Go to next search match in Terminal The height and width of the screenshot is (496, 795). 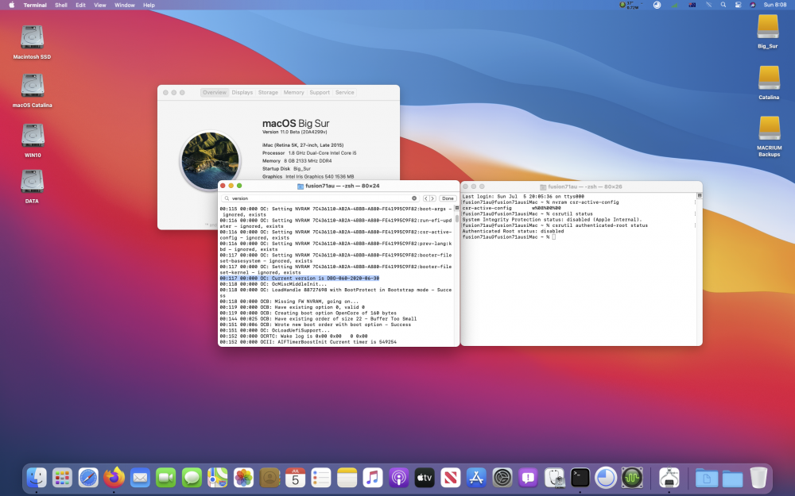coord(432,198)
